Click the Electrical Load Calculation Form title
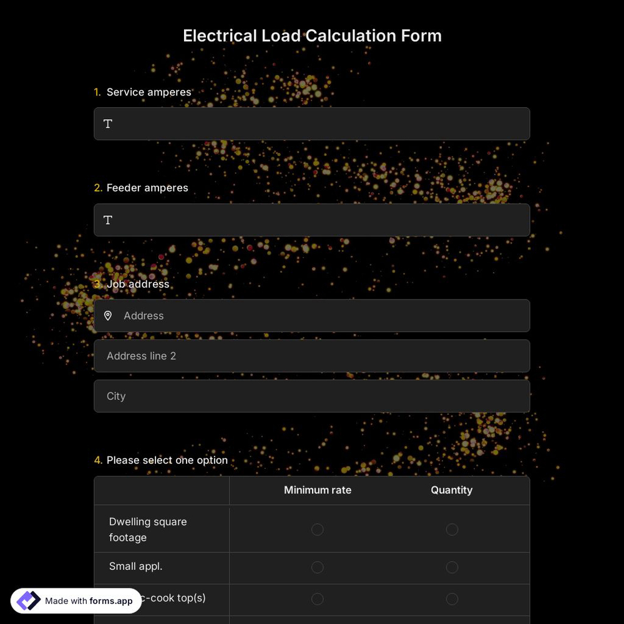624x624 pixels. click(312, 36)
